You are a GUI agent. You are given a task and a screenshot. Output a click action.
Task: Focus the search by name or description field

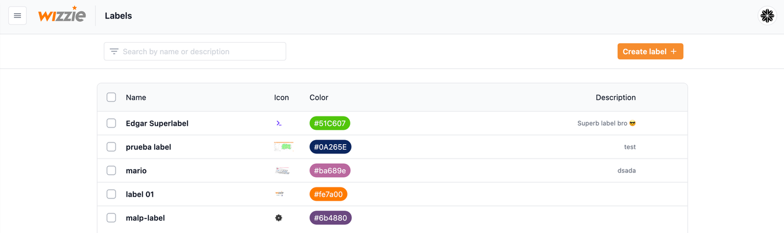tap(202, 51)
